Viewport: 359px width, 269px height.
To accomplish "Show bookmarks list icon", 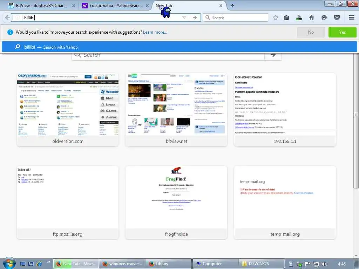I will tap(286, 18).
